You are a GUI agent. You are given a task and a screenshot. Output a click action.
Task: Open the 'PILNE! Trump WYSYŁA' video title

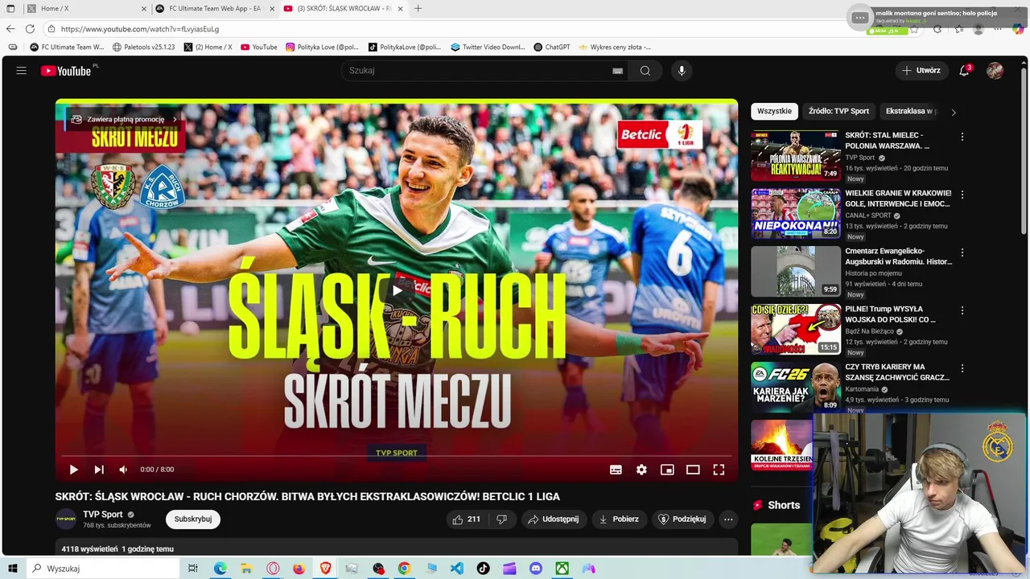click(x=891, y=314)
